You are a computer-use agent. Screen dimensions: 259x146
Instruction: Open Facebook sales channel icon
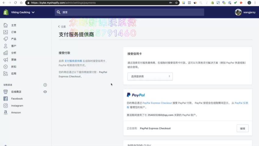click(x=5, y=99)
